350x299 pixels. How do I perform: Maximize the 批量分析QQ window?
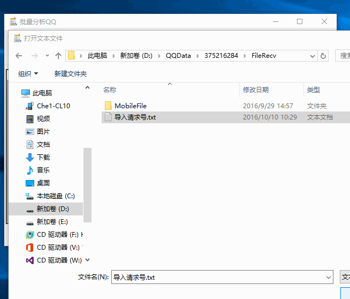[300, 21]
